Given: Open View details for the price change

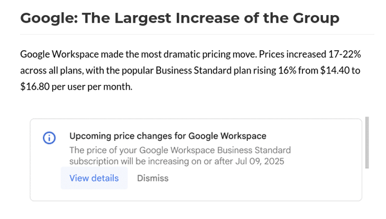Looking at the screenshot, I should point(94,178).
